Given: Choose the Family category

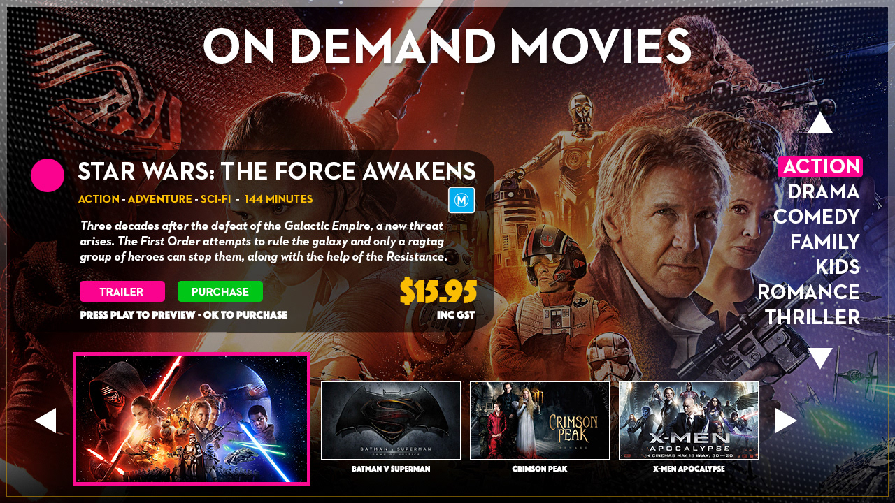Looking at the screenshot, I should coord(825,242).
